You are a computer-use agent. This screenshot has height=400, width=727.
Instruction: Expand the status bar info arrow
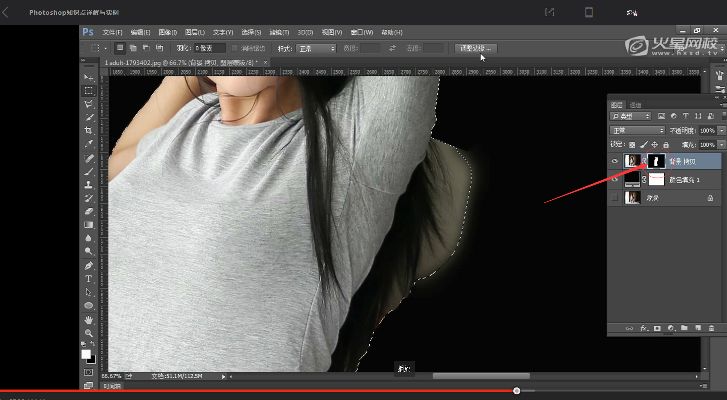click(x=223, y=376)
